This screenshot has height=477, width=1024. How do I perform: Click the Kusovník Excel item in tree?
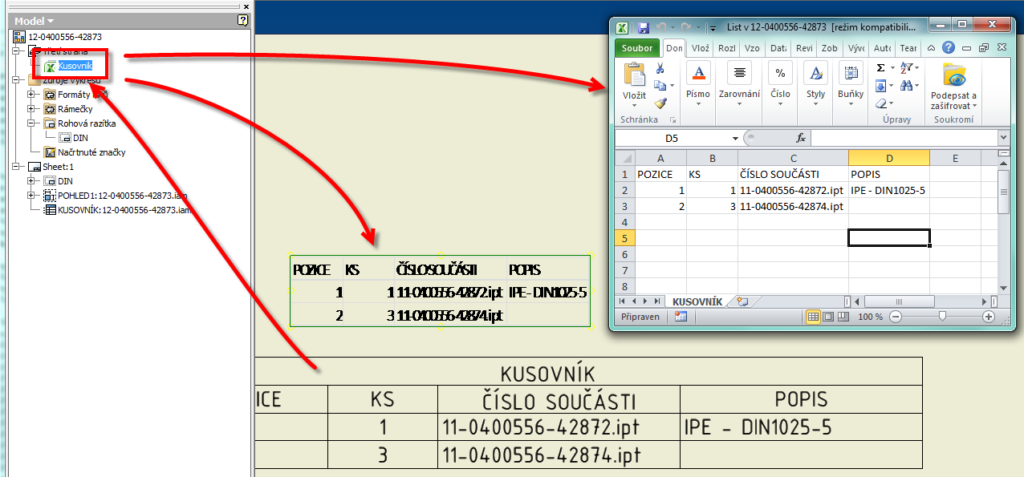[75, 66]
